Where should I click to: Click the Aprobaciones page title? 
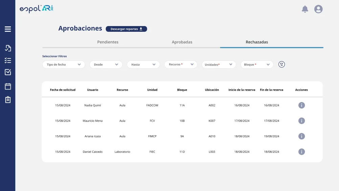(80, 28)
